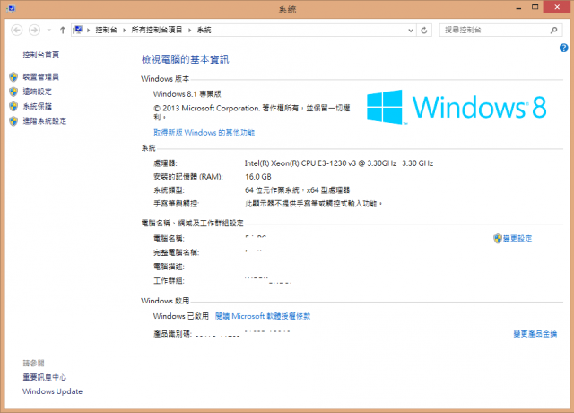Expand chevron after 控制台 breadcrumb
This screenshot has height=413, width=574.
[124, 30]
